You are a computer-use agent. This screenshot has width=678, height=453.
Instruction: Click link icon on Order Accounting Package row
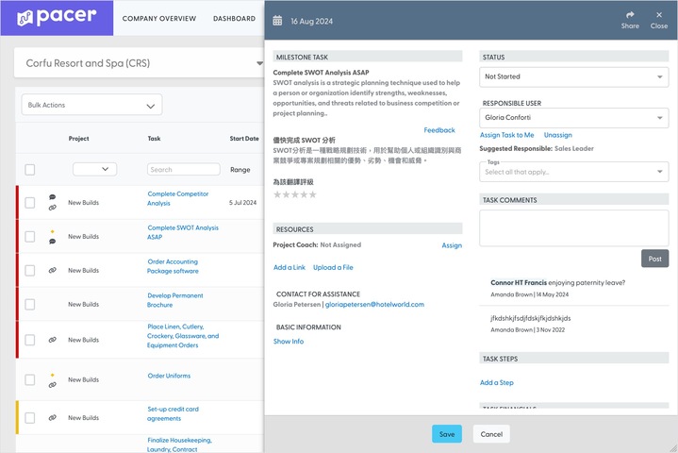[x=52, y=270]
